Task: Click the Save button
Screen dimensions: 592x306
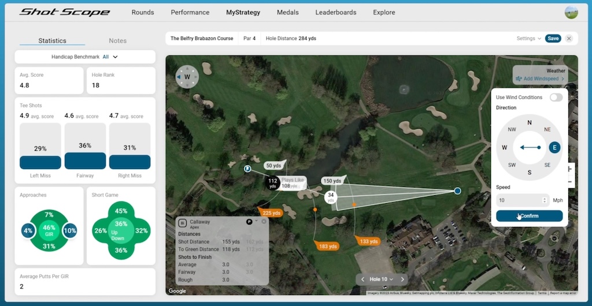Action: (553, 39)
